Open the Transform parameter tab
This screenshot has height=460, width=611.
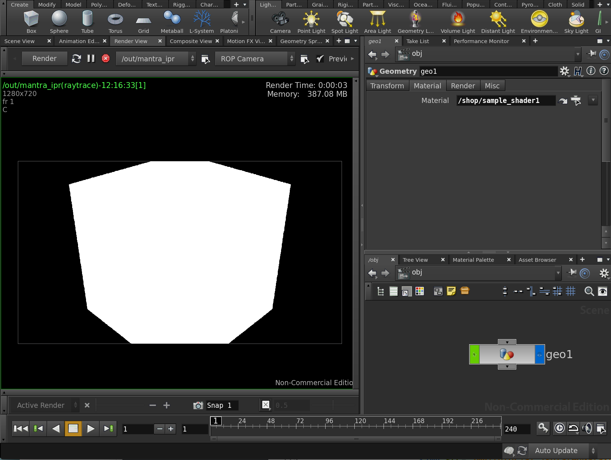(387, 86)
